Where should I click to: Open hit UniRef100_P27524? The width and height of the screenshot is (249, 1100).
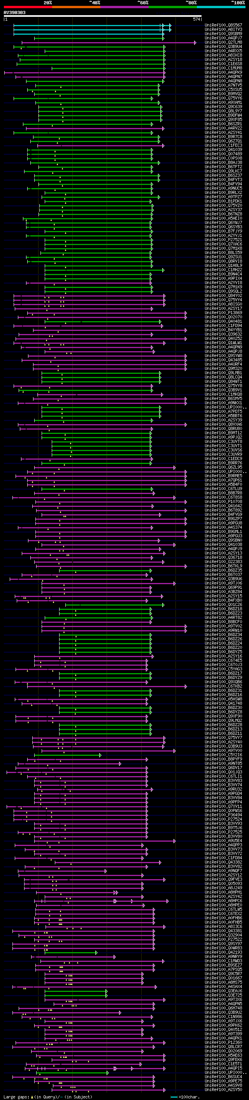point(223,819)
